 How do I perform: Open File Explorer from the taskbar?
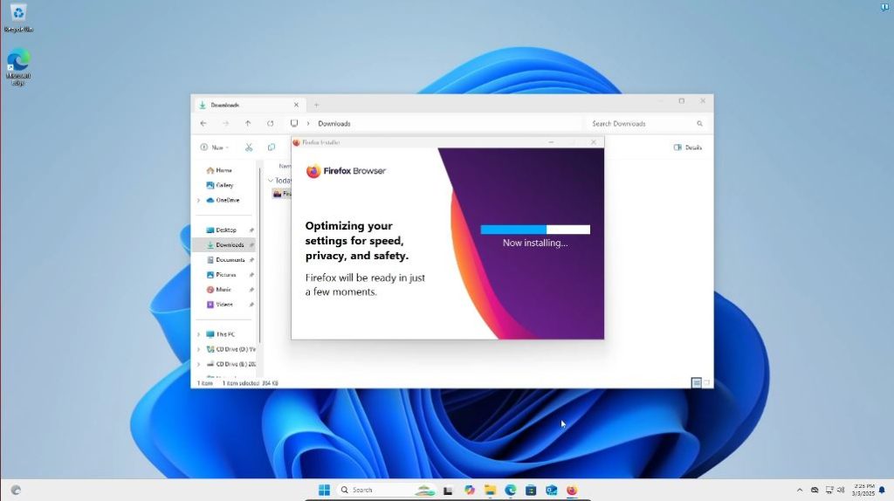[490, 491]
